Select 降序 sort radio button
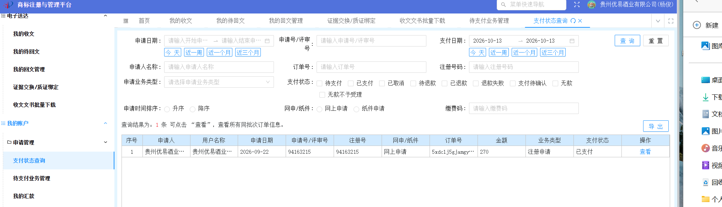The width and height of the screenshot is (722, 207). pos(193,109)
